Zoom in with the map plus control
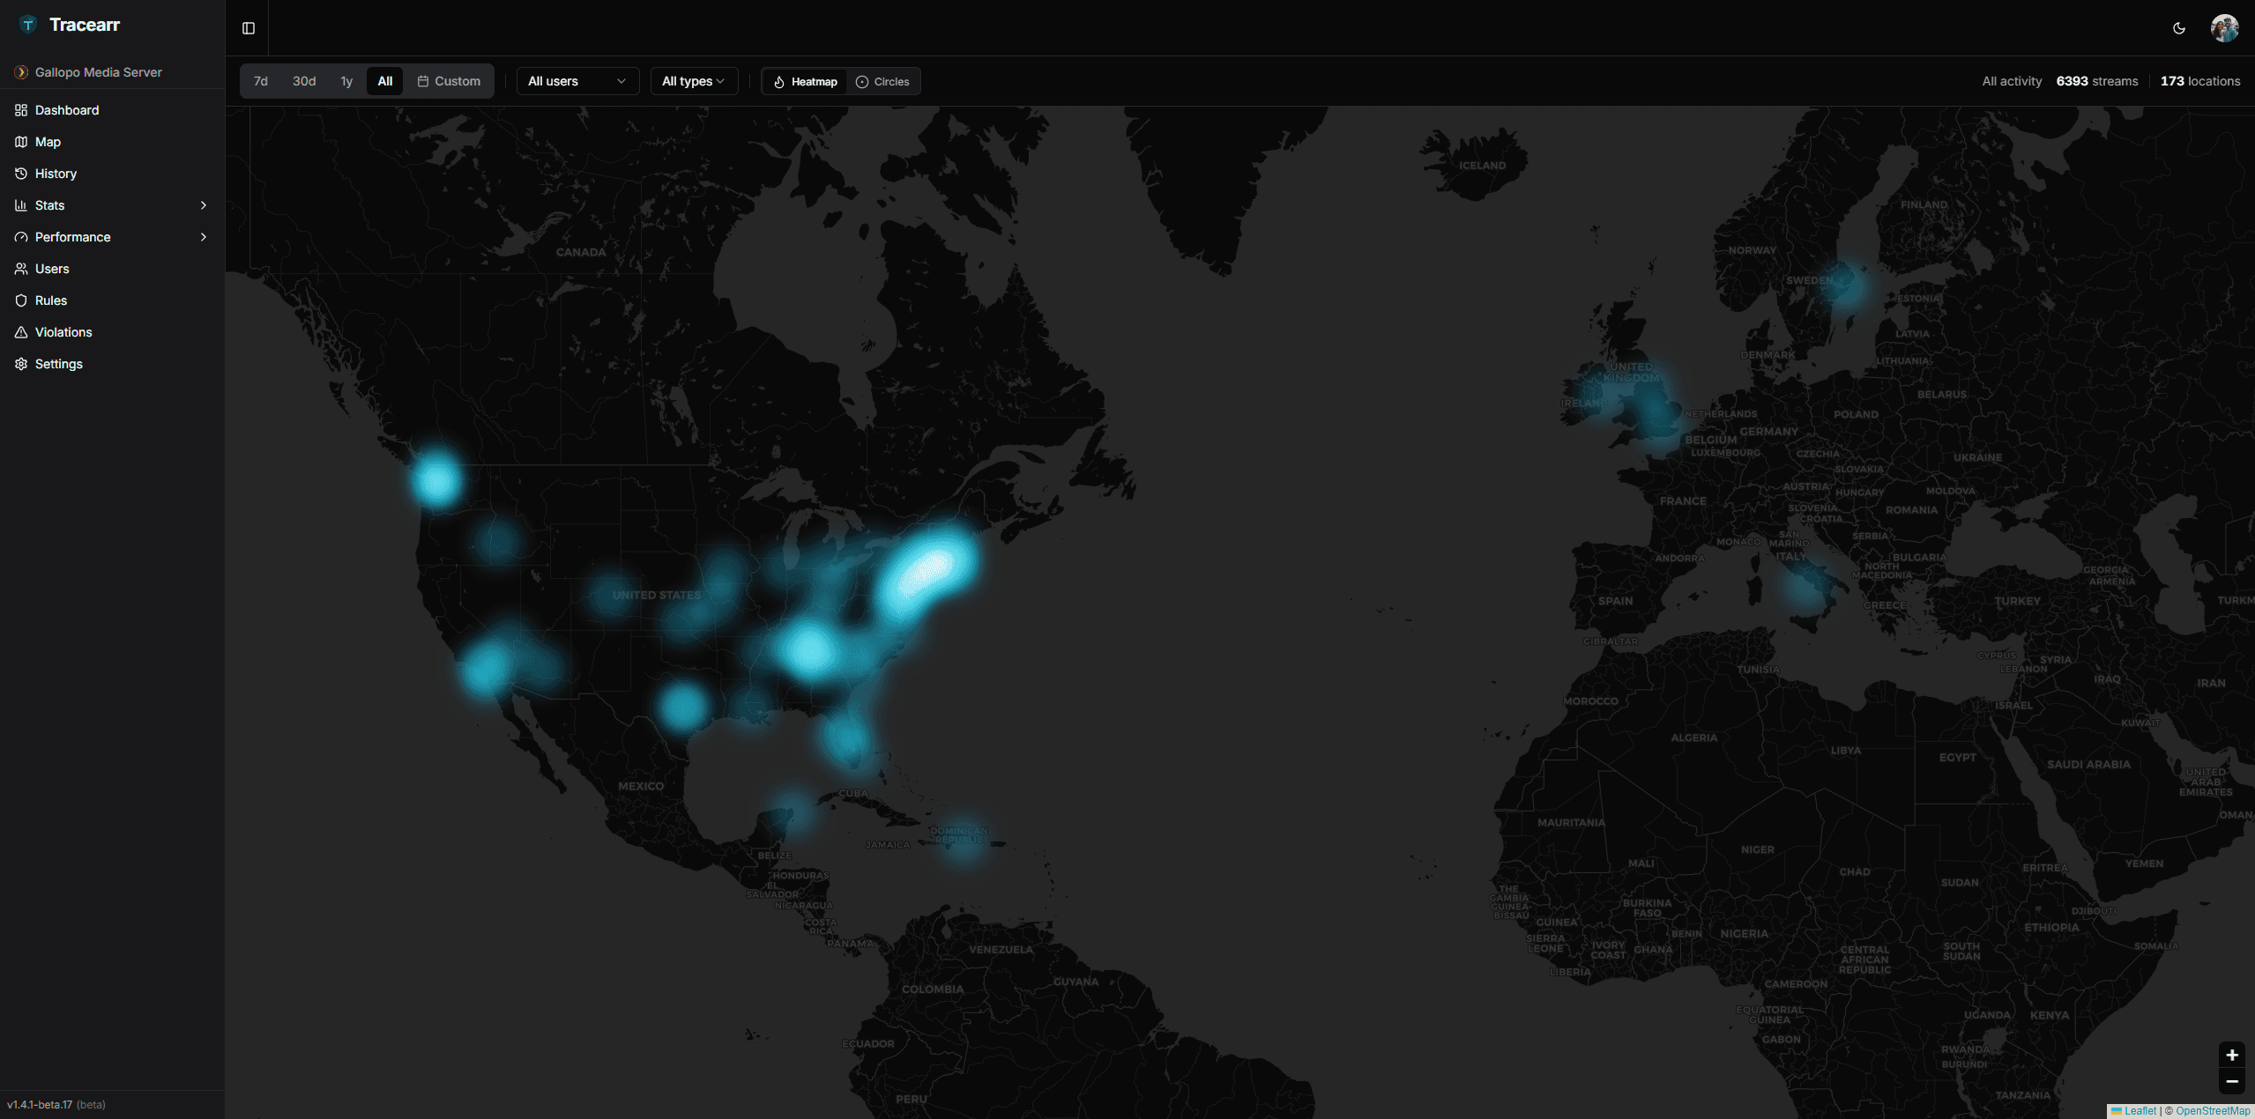 click(x=2232, y=1055)
